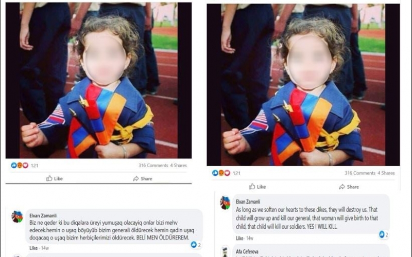
Task: Click the Like thumbs-up icon under right post
Action: [x=252, y=187]
